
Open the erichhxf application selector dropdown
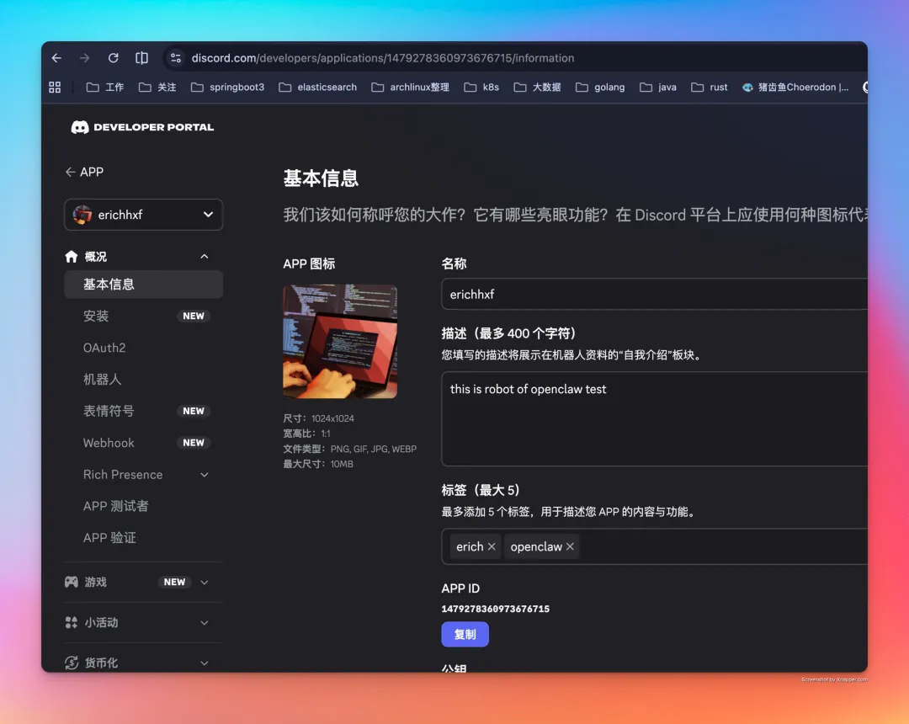pos(144,215)
